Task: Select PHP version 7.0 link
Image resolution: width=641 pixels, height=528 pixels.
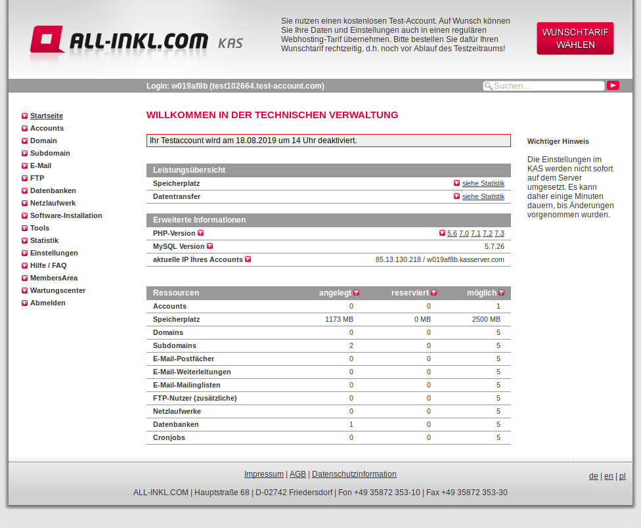Action: pyautogui.click(x=464, y=233)
